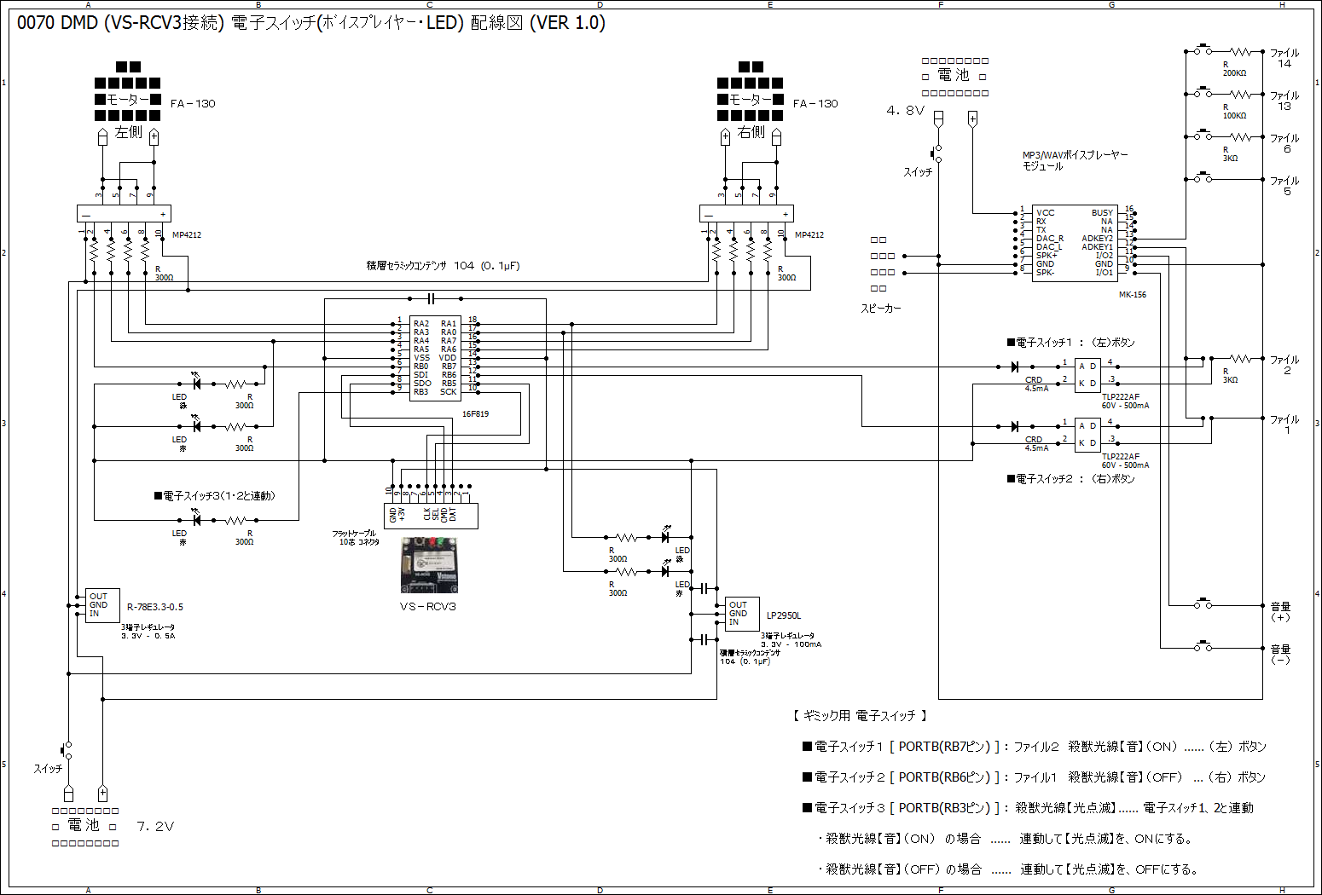
Task: Click the 16F819 microcontroller chip
Action: point(435,358)
